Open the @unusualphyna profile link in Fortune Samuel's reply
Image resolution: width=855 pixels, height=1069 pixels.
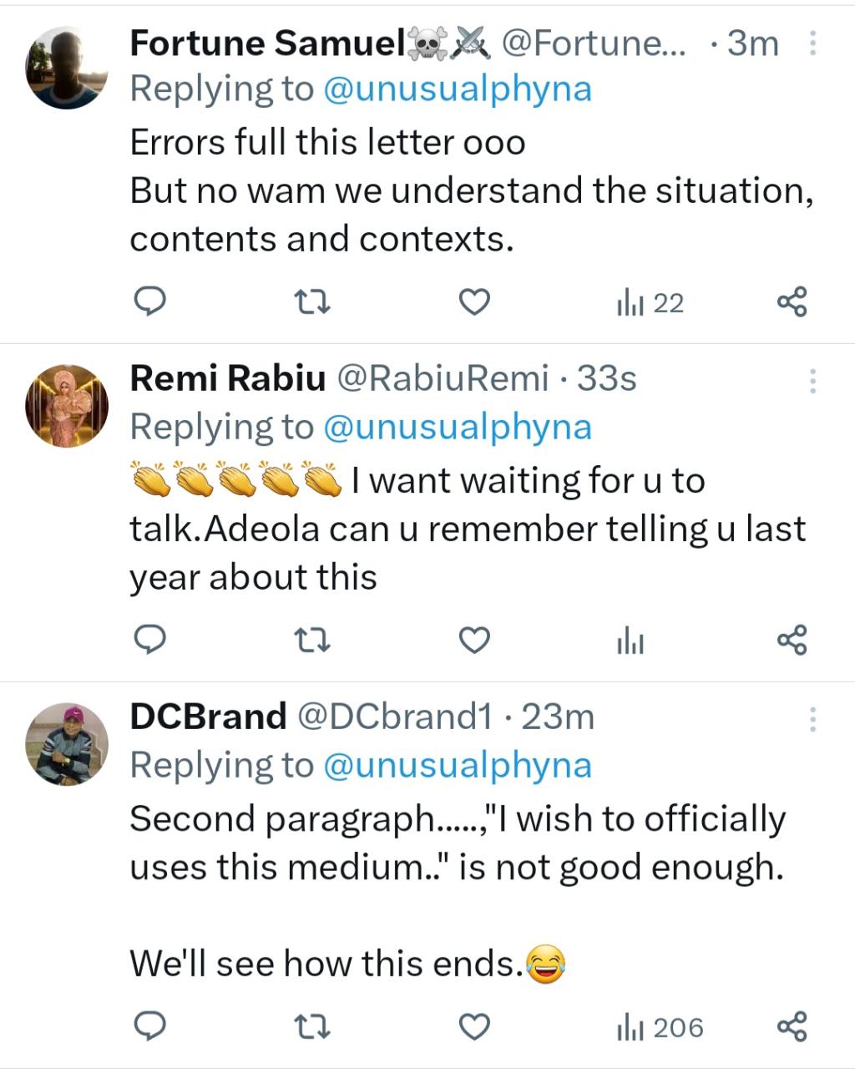point(457,87)
